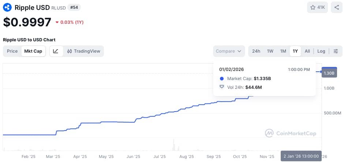Switch to TradingView candlestick chart

[x=83, y=51]
